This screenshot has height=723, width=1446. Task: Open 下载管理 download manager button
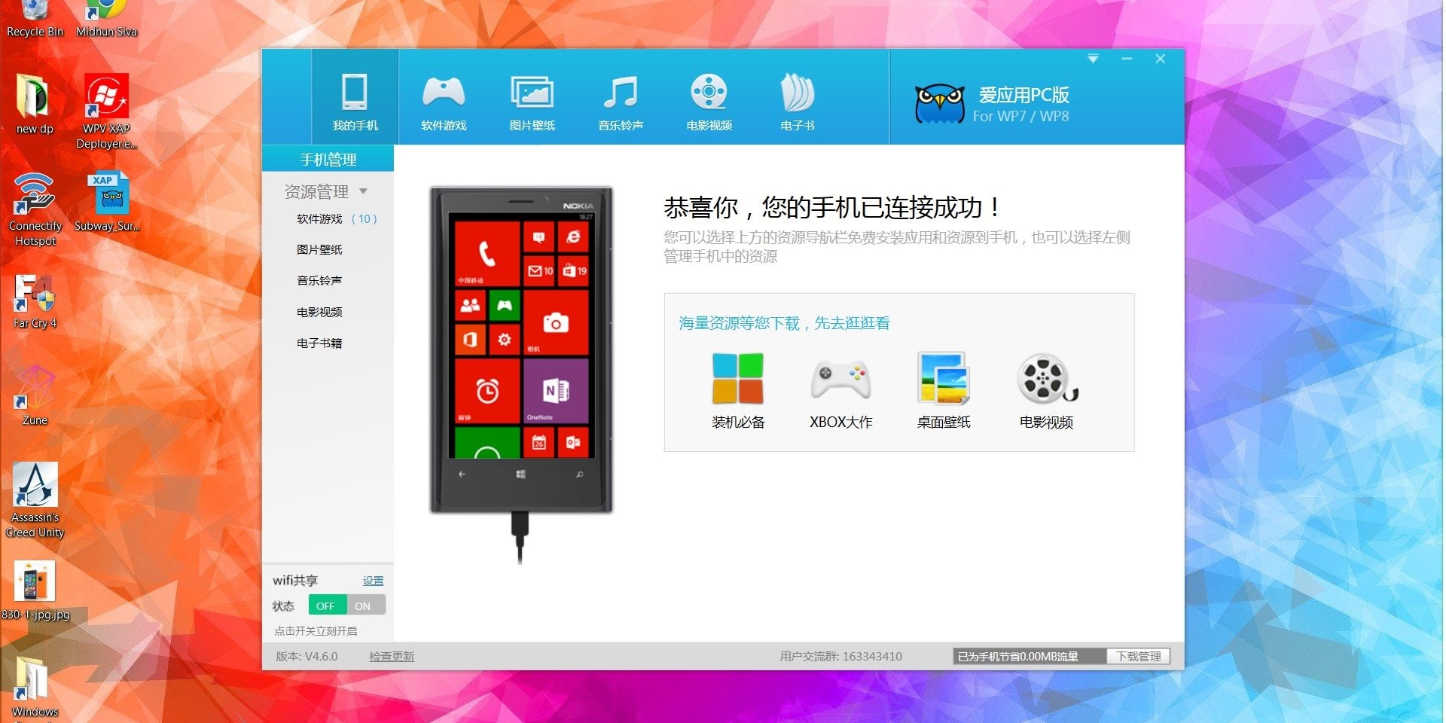tap(1138, 657)
